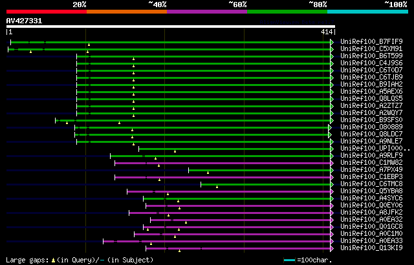Follow the UniRef100_O80889 subject label
Viewport: 414px width, 265px height.
[x=371, y=127]
